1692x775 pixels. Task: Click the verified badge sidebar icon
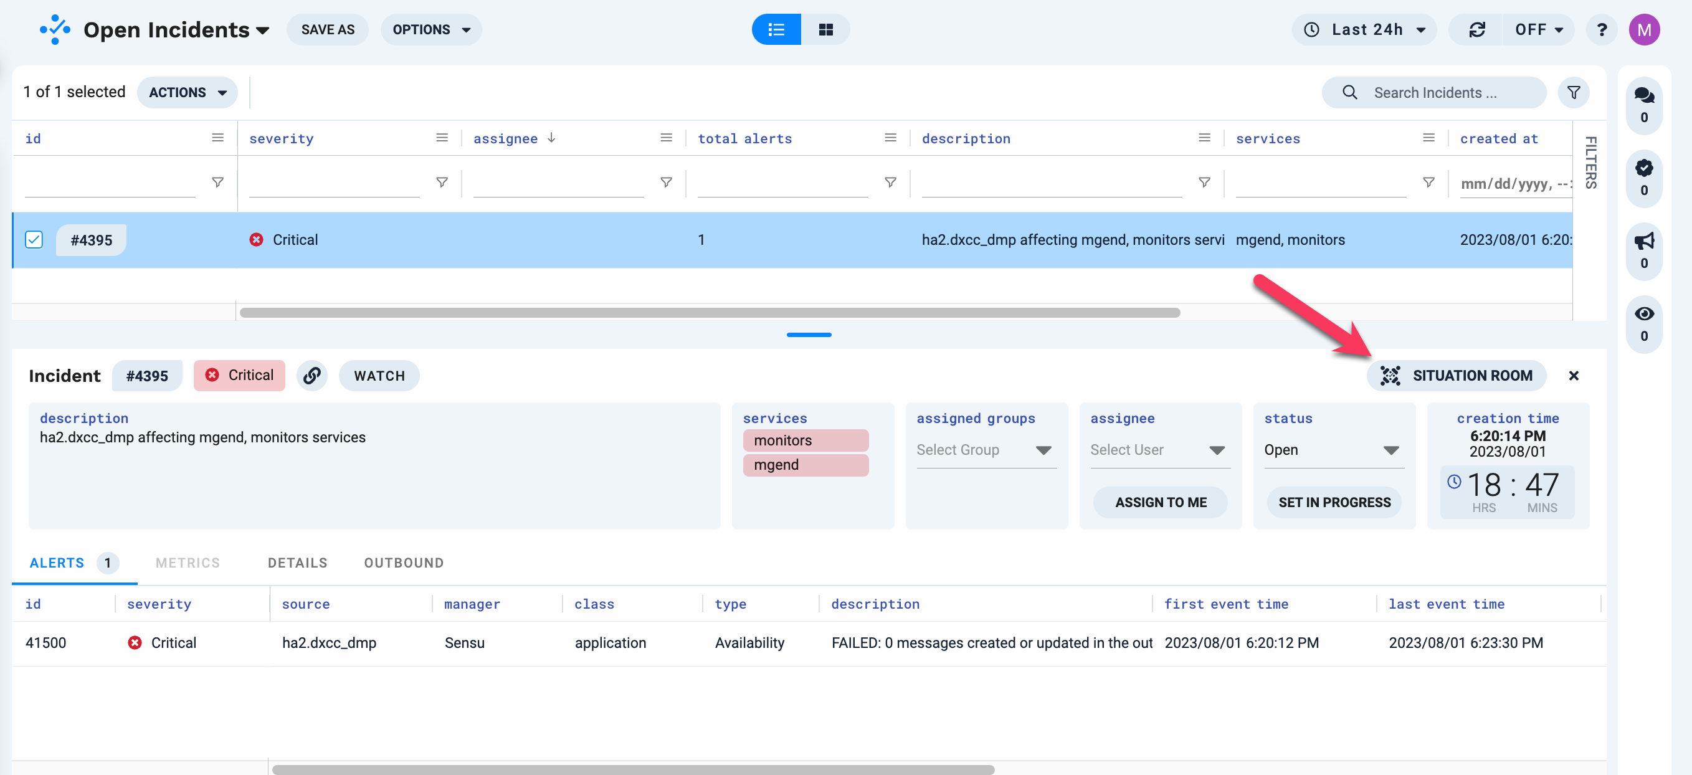[x=1643, y=169]
